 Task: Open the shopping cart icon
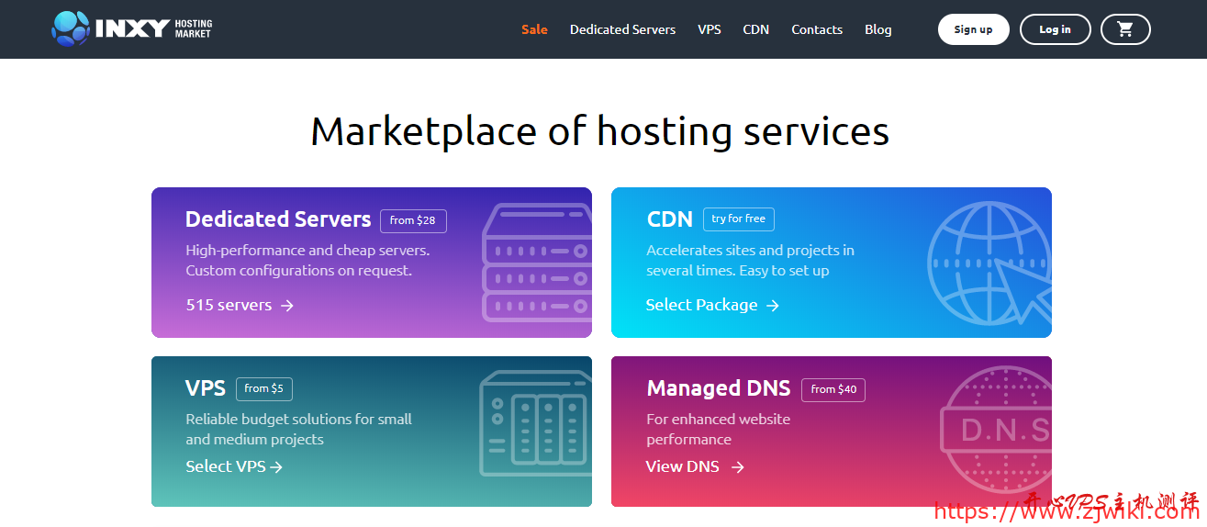click(1124, 29)
